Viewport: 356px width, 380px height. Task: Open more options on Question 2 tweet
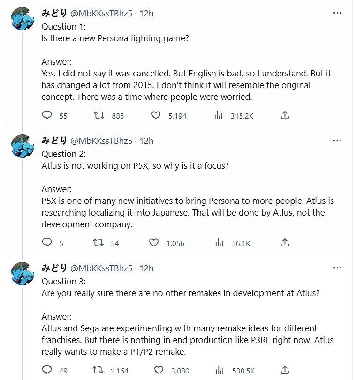click(337, 141)
